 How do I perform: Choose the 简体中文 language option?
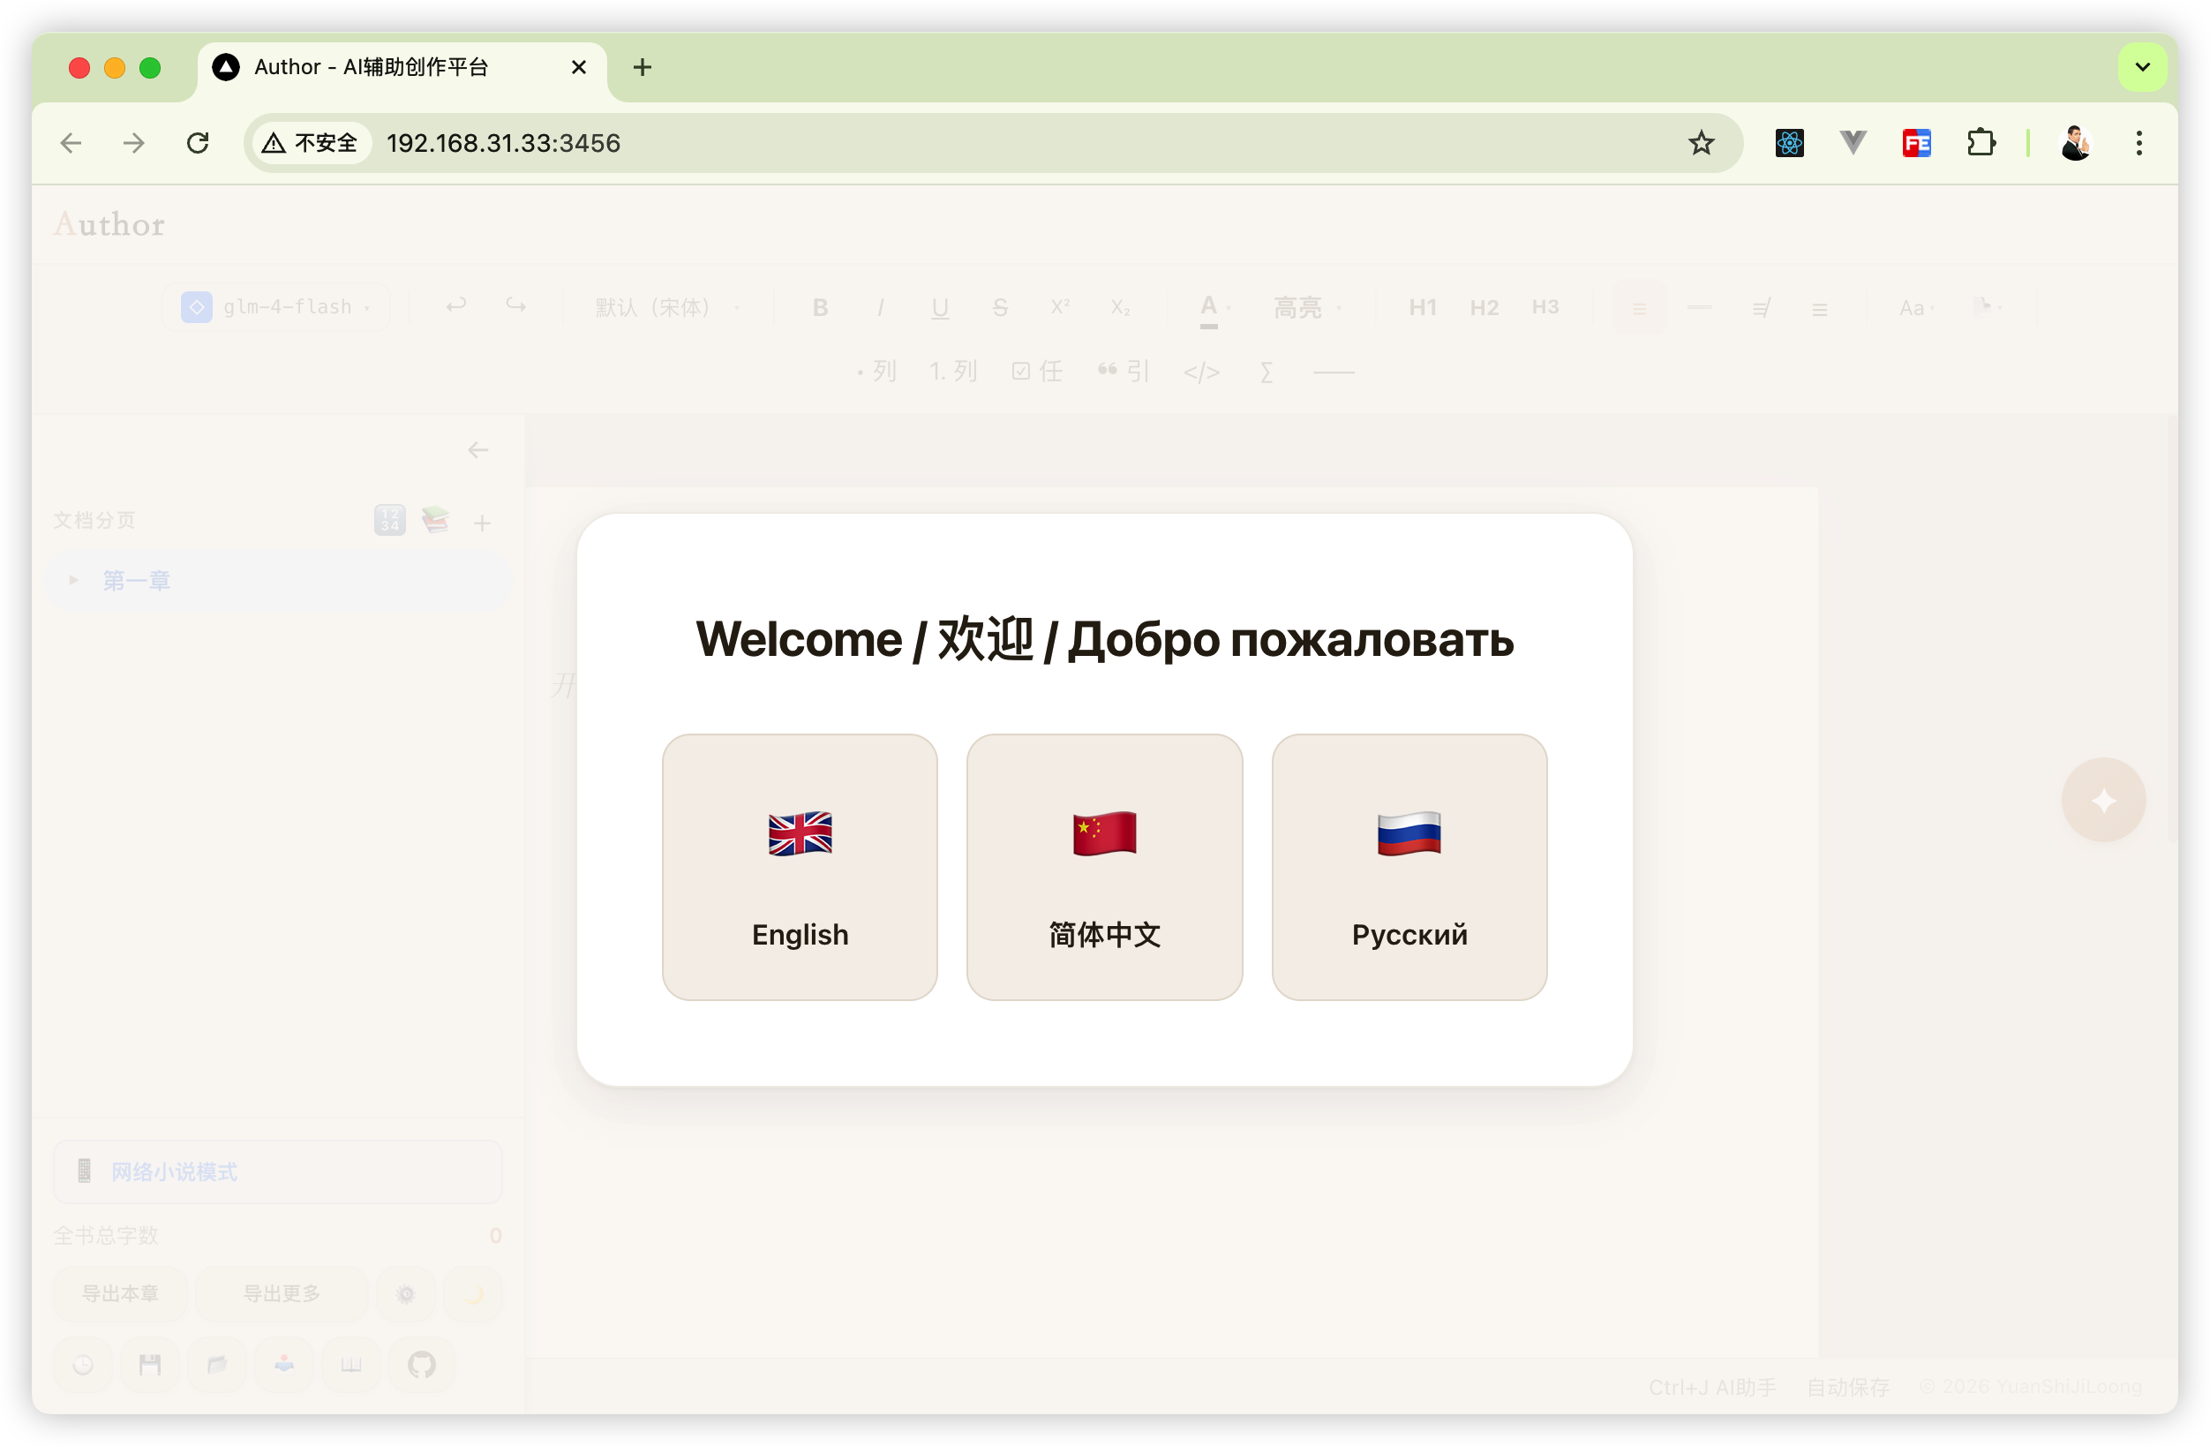tap(1104, 867)
